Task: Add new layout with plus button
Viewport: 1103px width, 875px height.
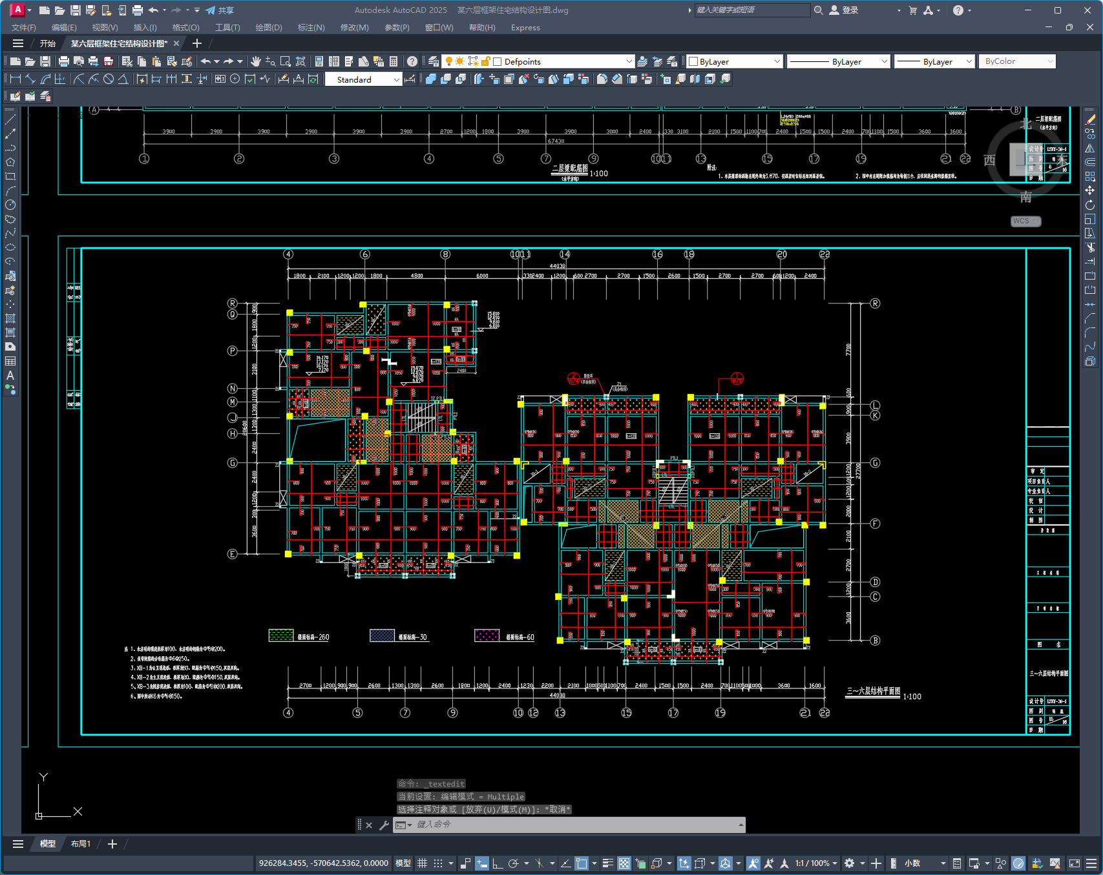Action: click(112, 843)
